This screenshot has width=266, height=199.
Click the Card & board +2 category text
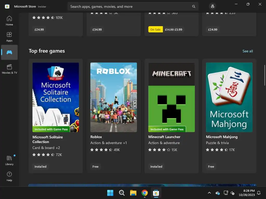point(46,148)
